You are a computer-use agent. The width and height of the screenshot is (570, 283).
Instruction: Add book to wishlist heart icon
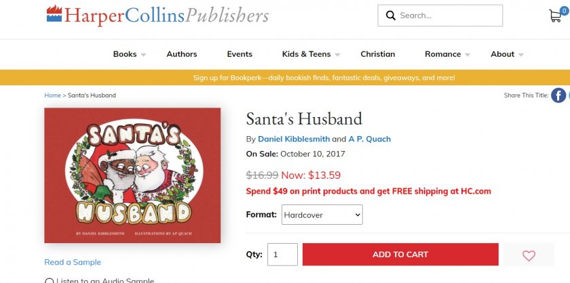pos(529,255)
